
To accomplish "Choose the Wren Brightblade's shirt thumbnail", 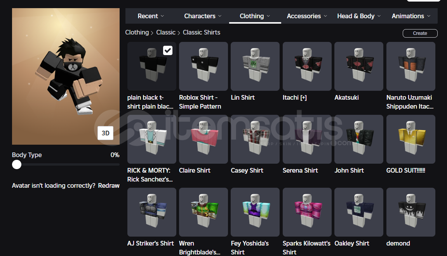I will 203,212.
